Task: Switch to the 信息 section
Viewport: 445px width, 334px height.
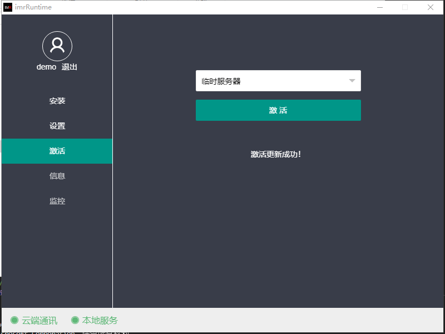Action: [x=57, y=176]
